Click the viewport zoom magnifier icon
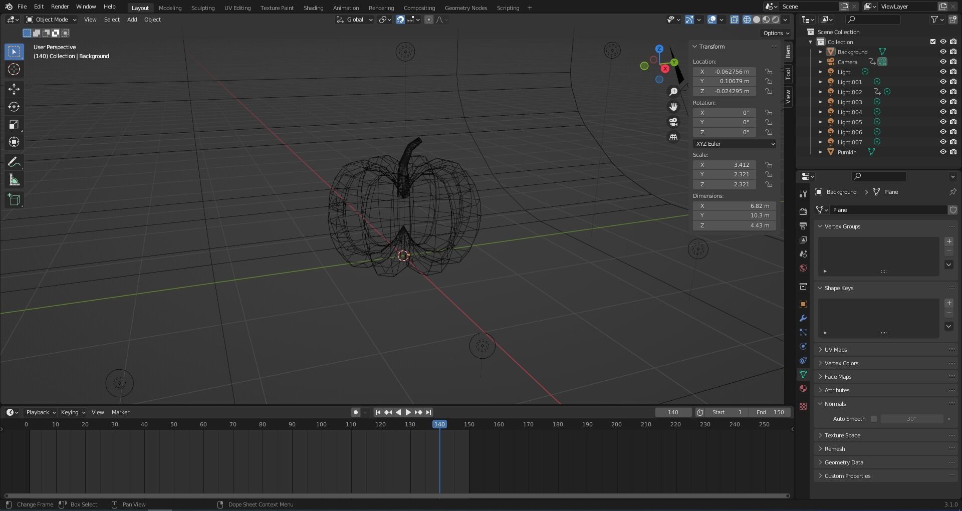 (673, 92)
